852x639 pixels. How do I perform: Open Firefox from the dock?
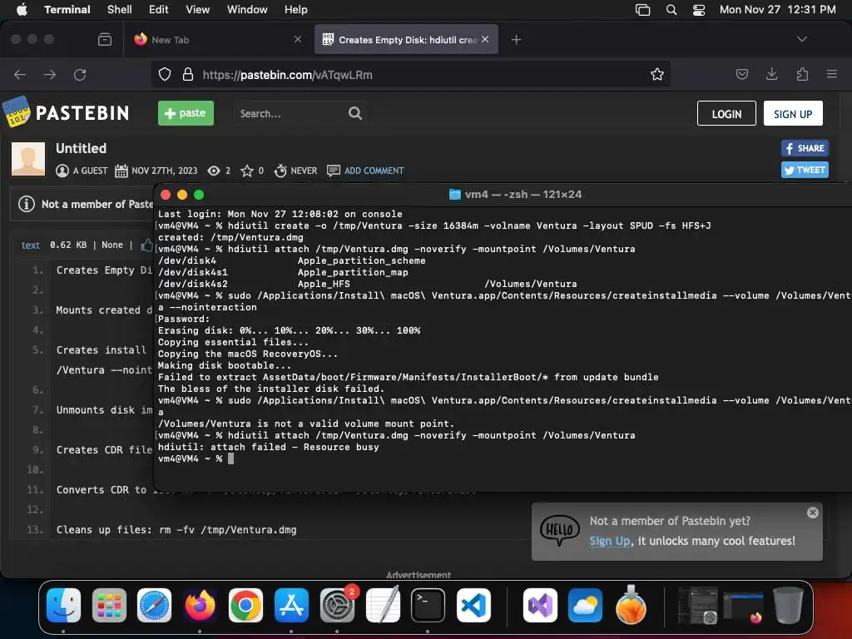coord(200,606)
